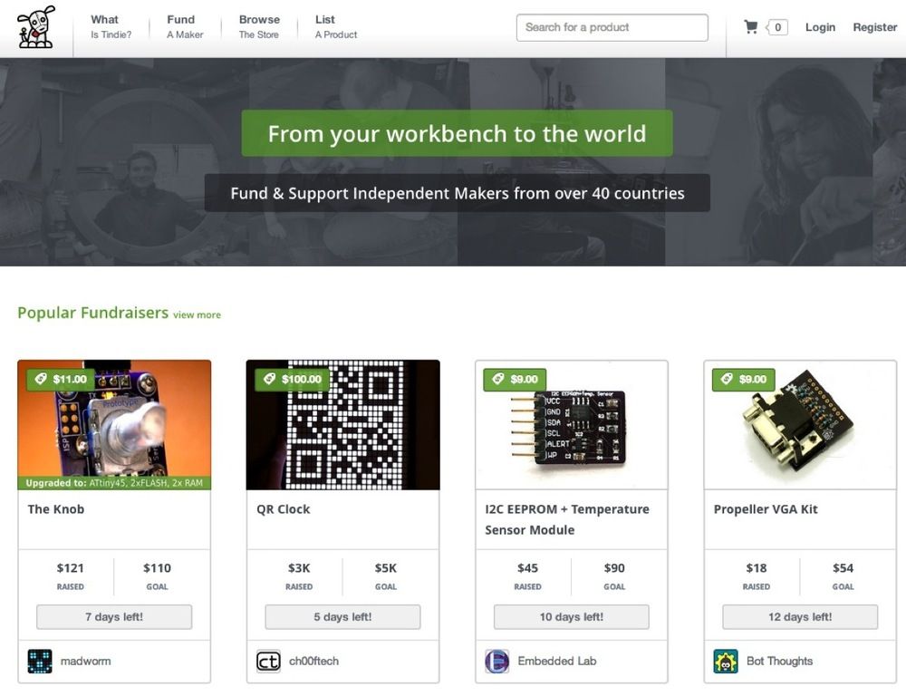Viewport: 906px width, 696px height.
Task: Click the $9.00 price tag on Propeller VGA Kit
Action: [744, 379]
